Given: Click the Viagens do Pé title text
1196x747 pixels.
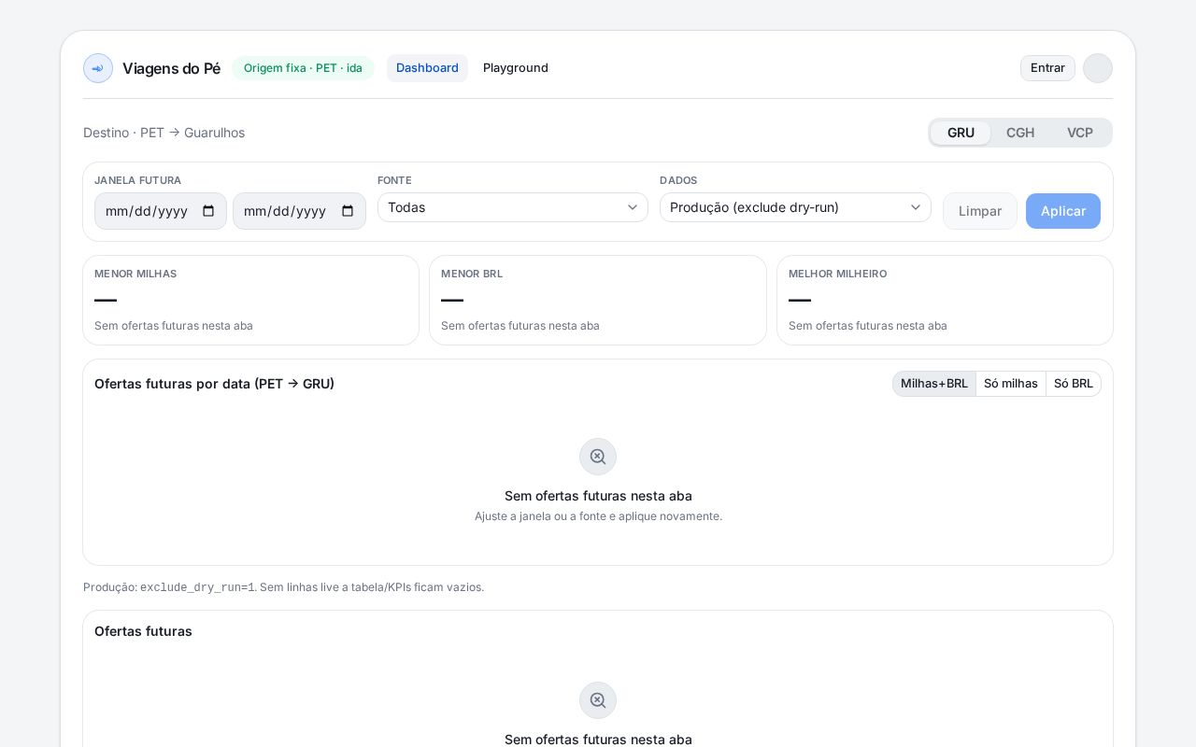Looking at the screenshot, I should pyautogui.click(x=171, y=68).
